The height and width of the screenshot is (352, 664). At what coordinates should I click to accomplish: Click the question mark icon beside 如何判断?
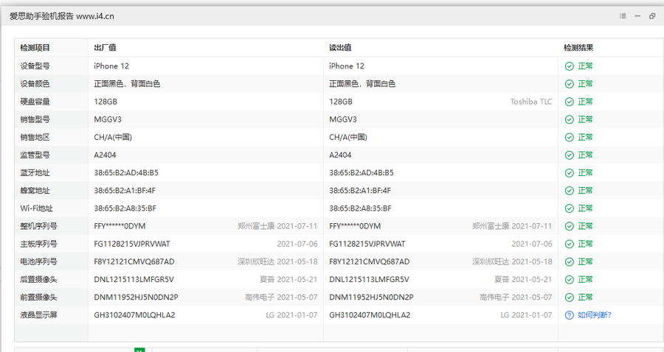point(569,315)
